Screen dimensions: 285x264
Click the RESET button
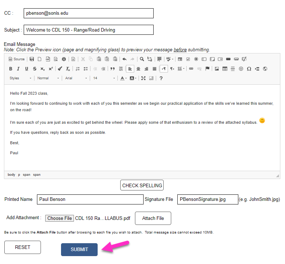pos(23,247)
